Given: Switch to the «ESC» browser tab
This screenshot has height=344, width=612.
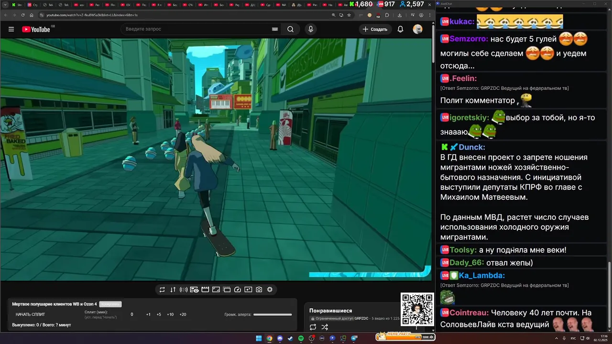Looking at the screenshot, I should click(x=126, y=5).
